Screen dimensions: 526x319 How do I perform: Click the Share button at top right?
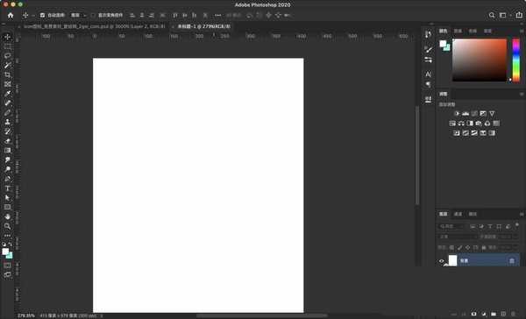[519, 15]
